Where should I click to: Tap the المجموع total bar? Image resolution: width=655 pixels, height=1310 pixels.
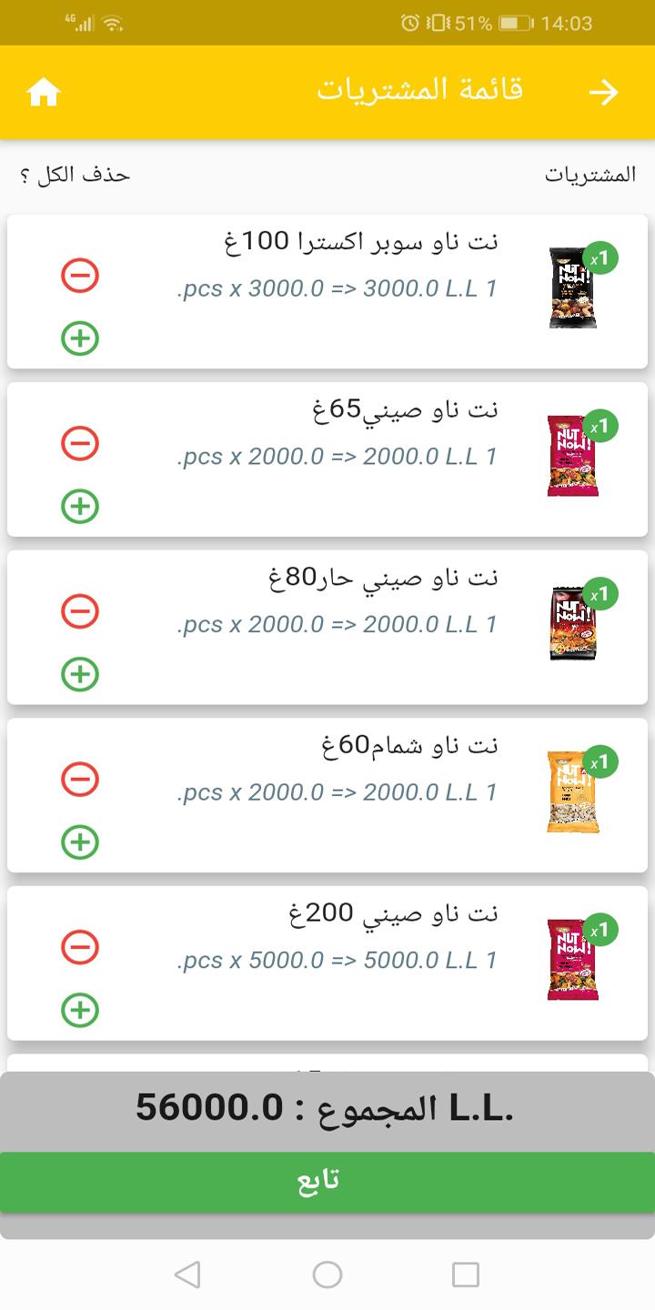point(327,1110)
